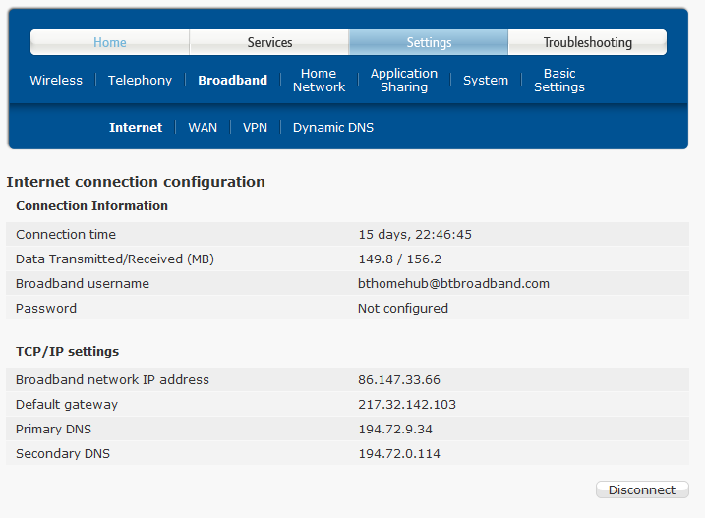
Task: Select the Internet sub-tab
Action: [136, 128]
